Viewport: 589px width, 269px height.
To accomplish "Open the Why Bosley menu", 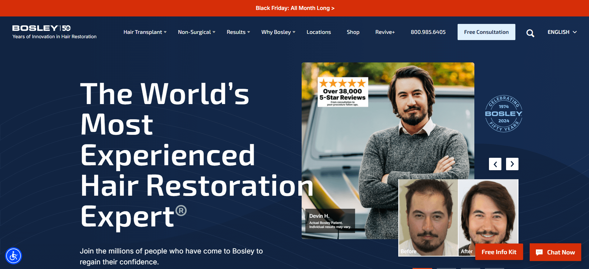I will point(278,32).
